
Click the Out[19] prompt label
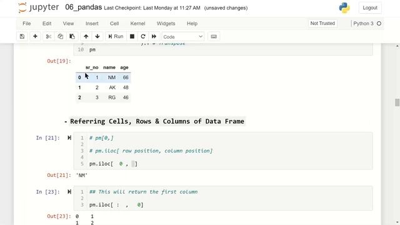coord(59,61)
